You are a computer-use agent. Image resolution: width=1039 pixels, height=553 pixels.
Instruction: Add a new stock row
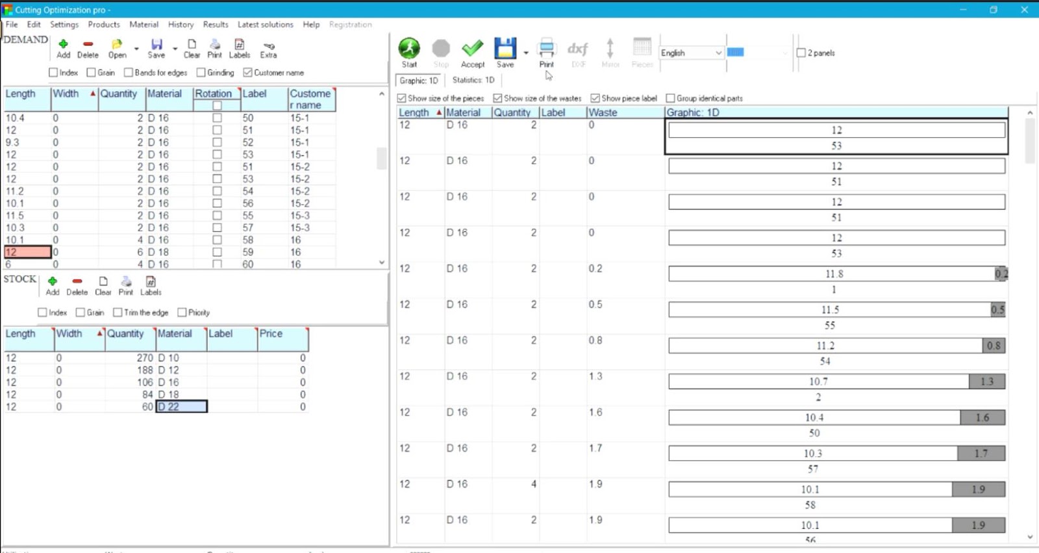click(x=53, y=286)
